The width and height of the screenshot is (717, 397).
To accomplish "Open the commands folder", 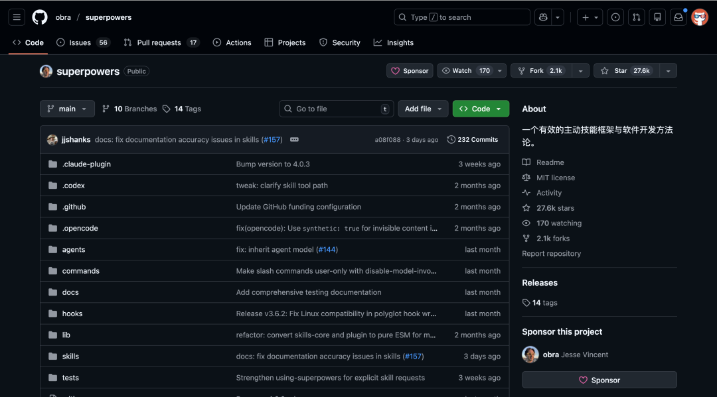I will (81, 271).
